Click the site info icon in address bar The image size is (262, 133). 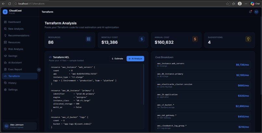click(x=16, y=4)
